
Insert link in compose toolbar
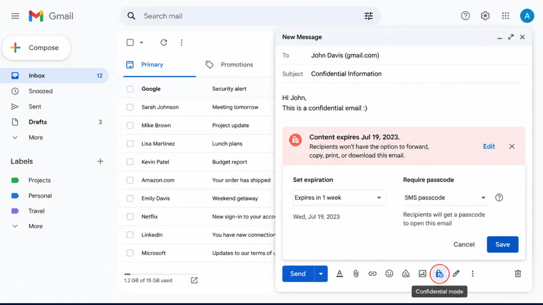pos(372,274)
